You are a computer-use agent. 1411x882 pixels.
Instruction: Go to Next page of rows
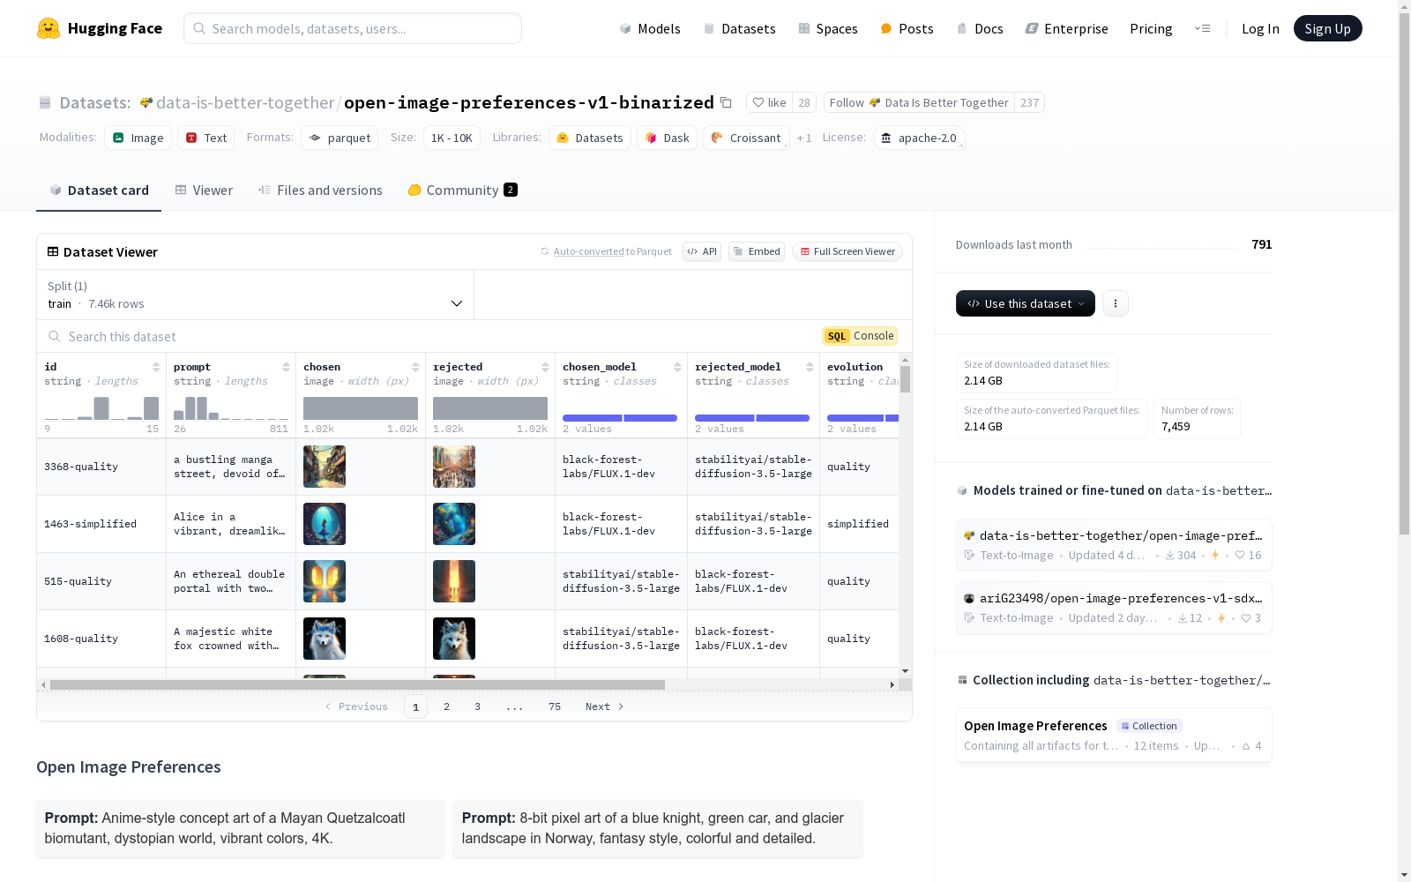(x=605, y=706)
